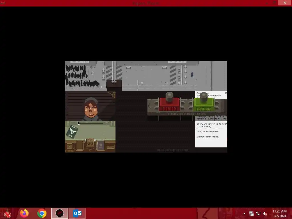The image size is (292, 219).
Task: Launch Google Chrome from the taskbar
Action: (x=42, y=213)
